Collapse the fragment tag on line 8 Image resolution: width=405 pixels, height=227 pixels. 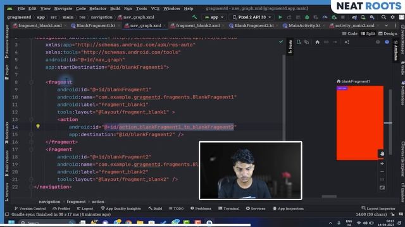(31, 83)
